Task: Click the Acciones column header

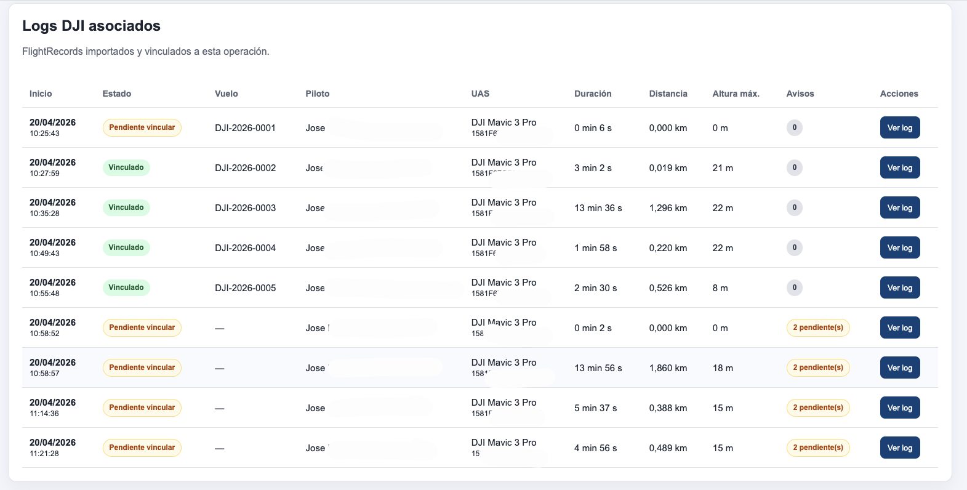Action: point(899,94)
